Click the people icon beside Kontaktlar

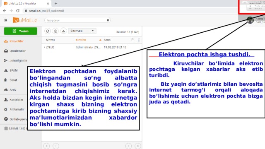click(6, 100)
